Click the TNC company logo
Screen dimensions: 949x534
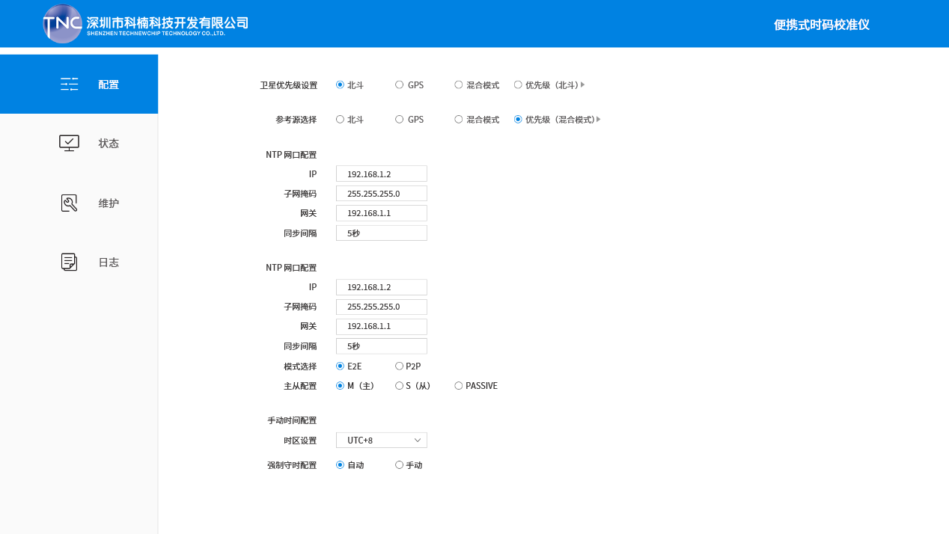[62, 24]
